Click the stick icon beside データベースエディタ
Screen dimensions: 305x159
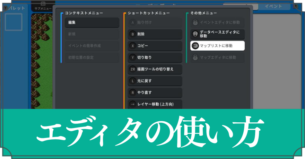point(195,34)
